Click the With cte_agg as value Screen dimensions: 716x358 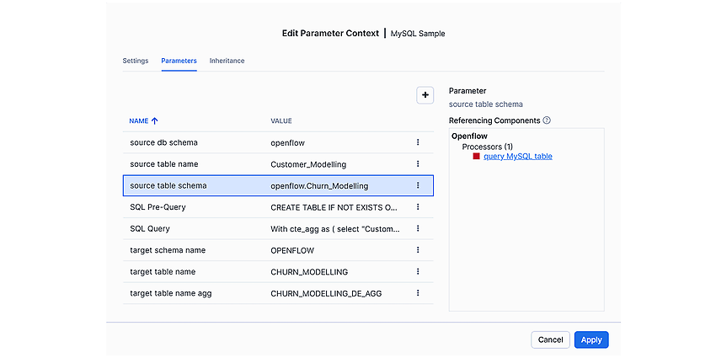coord(335,229)
